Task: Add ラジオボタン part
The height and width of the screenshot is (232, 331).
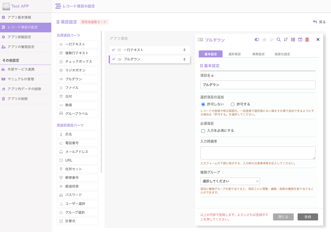Action: pos(77,70)
